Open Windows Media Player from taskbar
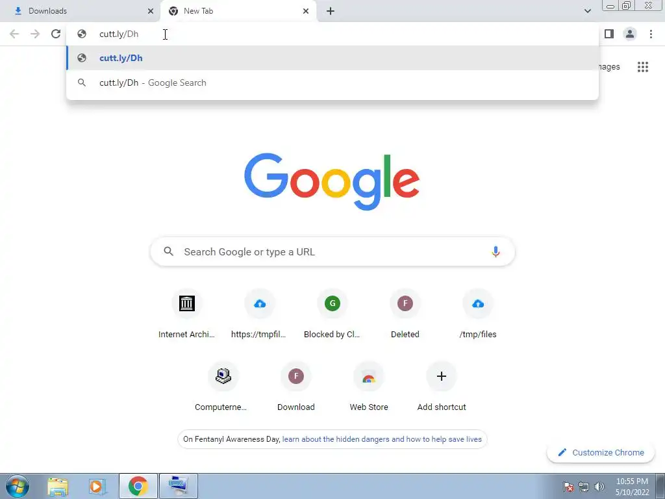 pyautogui.click(x=97, y=486)
